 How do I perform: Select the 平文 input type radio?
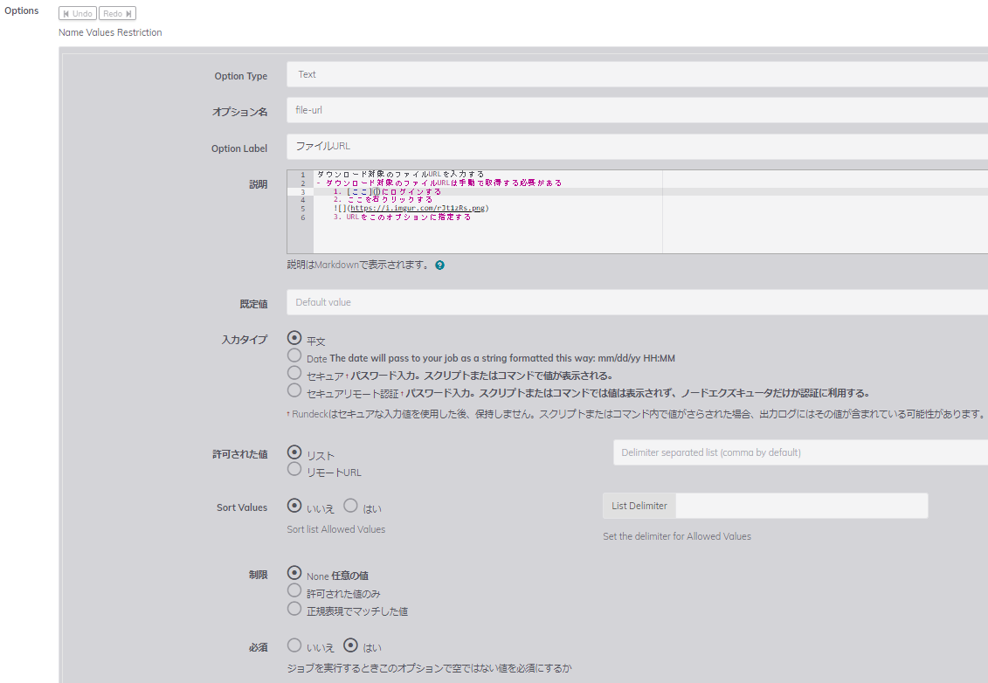[294, 338]
